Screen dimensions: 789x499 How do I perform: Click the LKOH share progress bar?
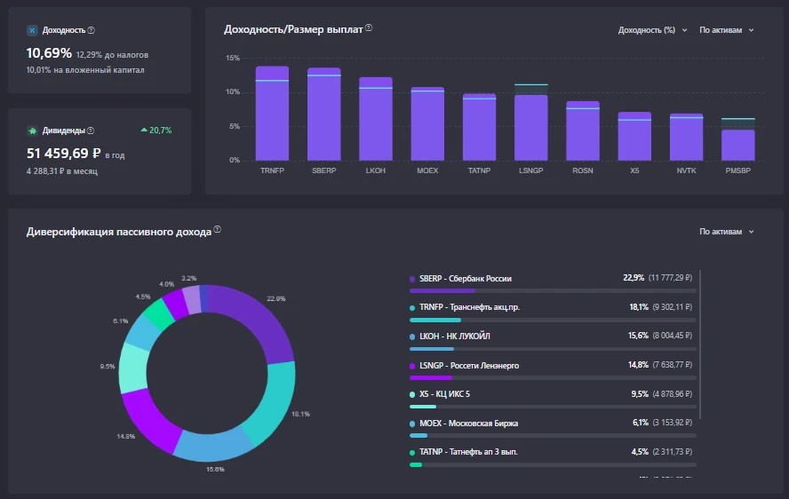(553, 349)
